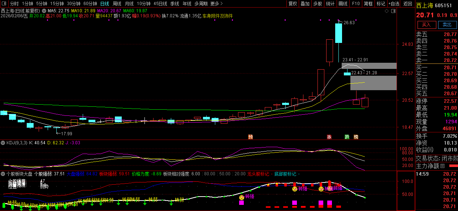
Task: Select the 10分钟 period tab
Action: (144, 4)
